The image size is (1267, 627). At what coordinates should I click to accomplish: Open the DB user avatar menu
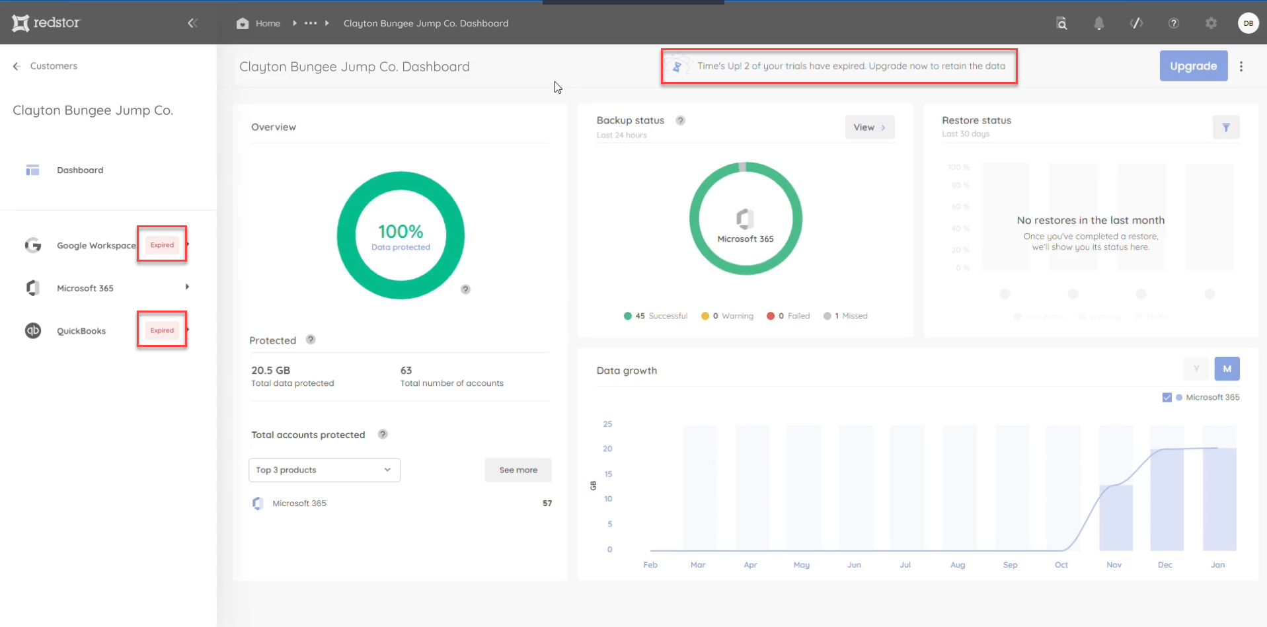click(x=1248, y=23)
